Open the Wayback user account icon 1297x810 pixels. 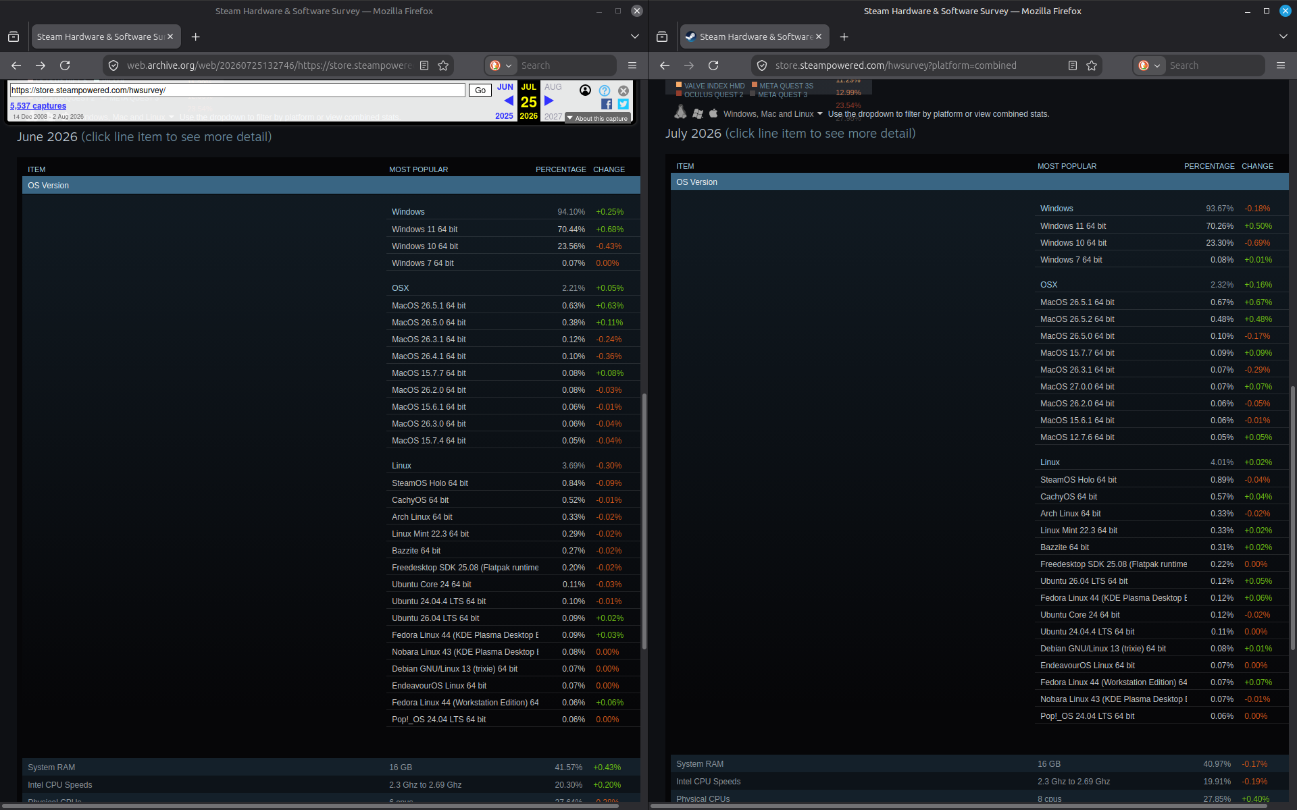(585, 90)
